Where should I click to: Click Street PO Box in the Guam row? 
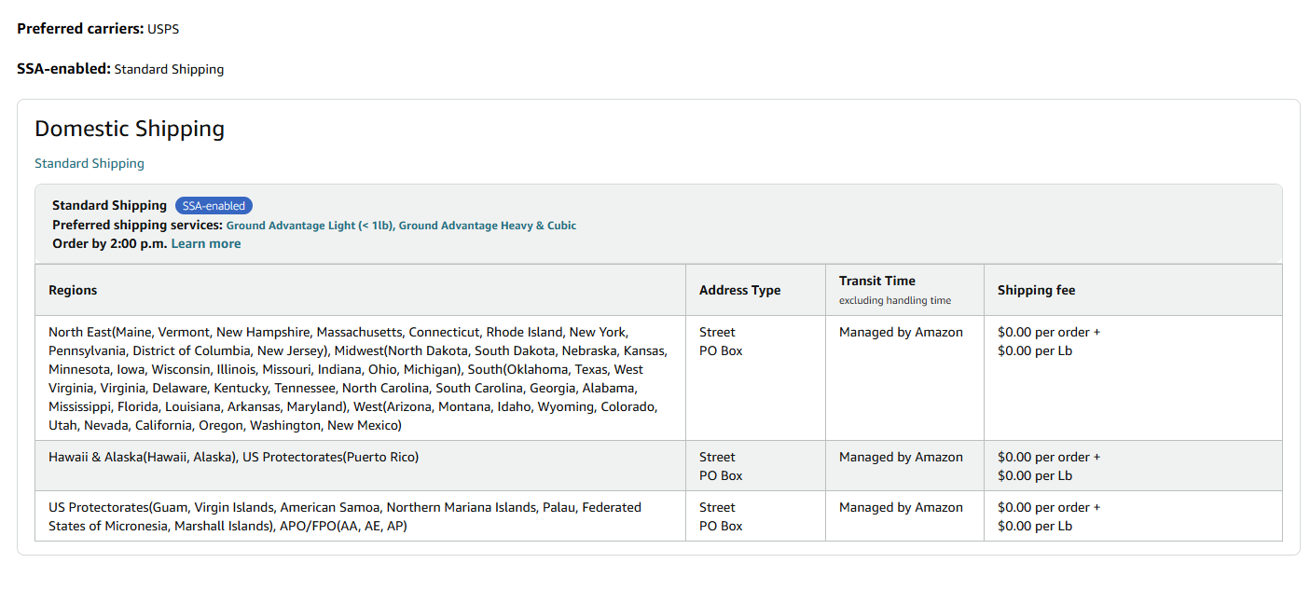point(721,516)
